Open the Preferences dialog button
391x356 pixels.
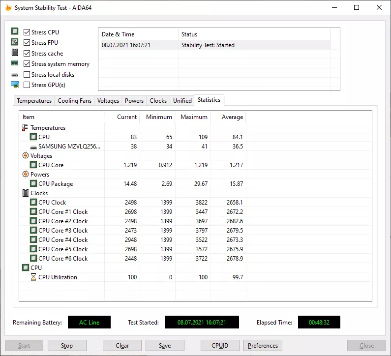pyautogui.click(x=263, y=346)
